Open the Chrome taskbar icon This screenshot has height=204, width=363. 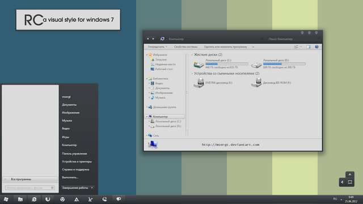coord(62,199)
